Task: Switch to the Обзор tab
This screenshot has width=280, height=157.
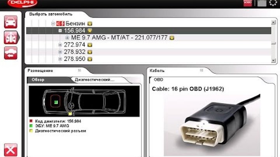Action: (38, 80)
